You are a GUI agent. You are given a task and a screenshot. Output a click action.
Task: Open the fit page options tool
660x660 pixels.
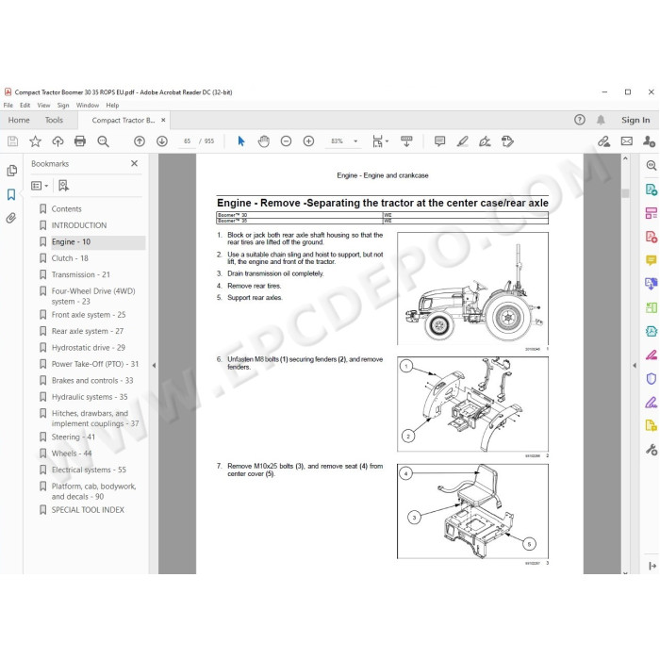pyautogui.click(x=380, y=141)
